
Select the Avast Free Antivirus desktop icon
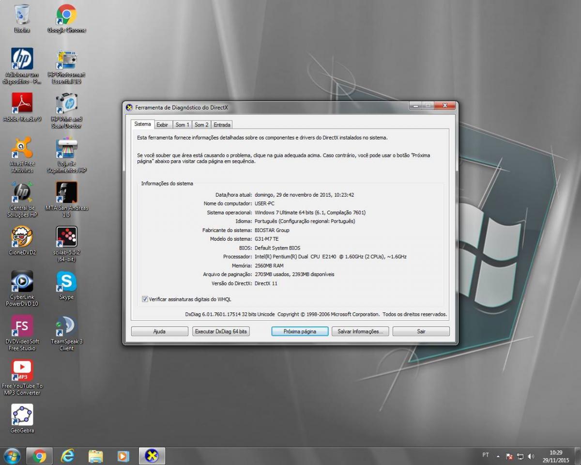point(22,155)
